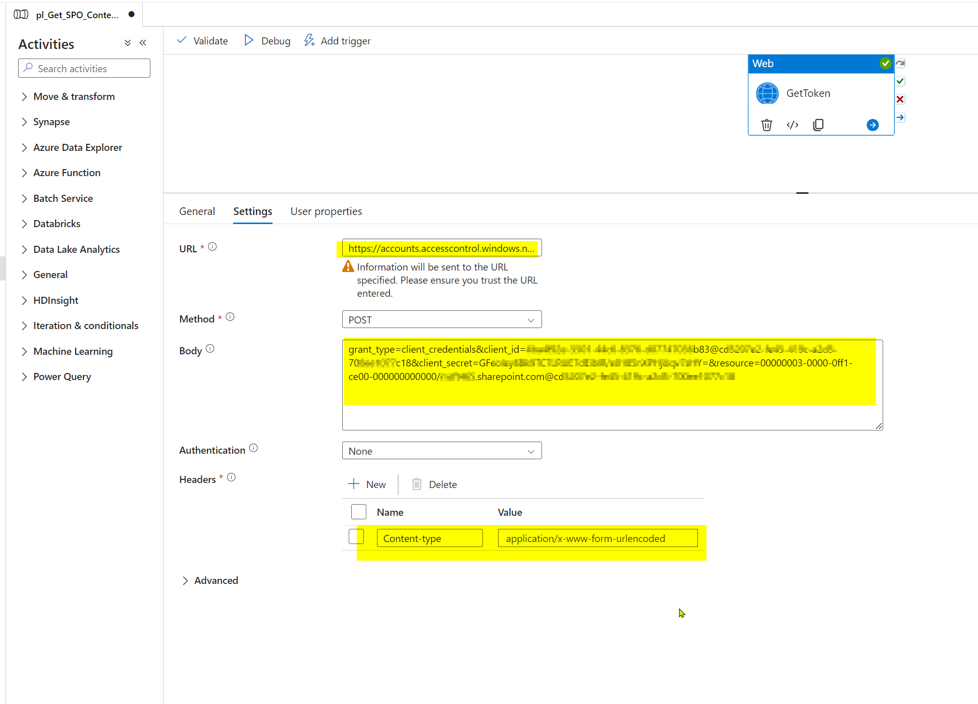Add a New header row
Image resolution: width=978 pixels, height=704 pixels.
367,484
